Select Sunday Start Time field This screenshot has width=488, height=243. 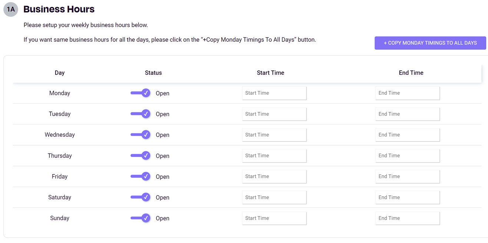click(274, 218)
